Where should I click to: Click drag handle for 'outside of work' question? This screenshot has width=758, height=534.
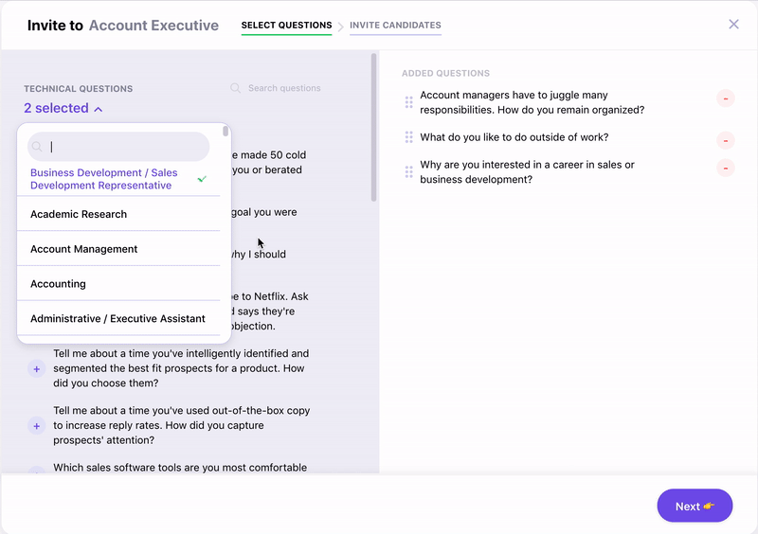coord(409,137)
